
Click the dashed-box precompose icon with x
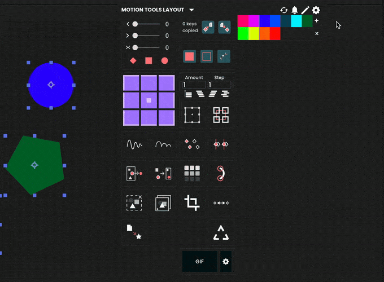click(x=134, y=202)
